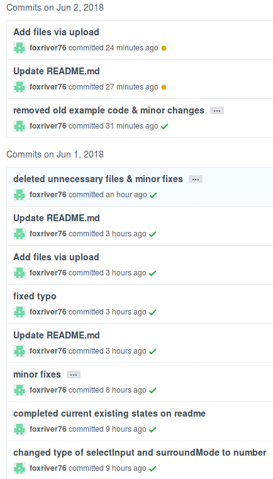Click green checkmark for 'fixed typo' commit
Screen dimensions: 273x479
[152, 312]
